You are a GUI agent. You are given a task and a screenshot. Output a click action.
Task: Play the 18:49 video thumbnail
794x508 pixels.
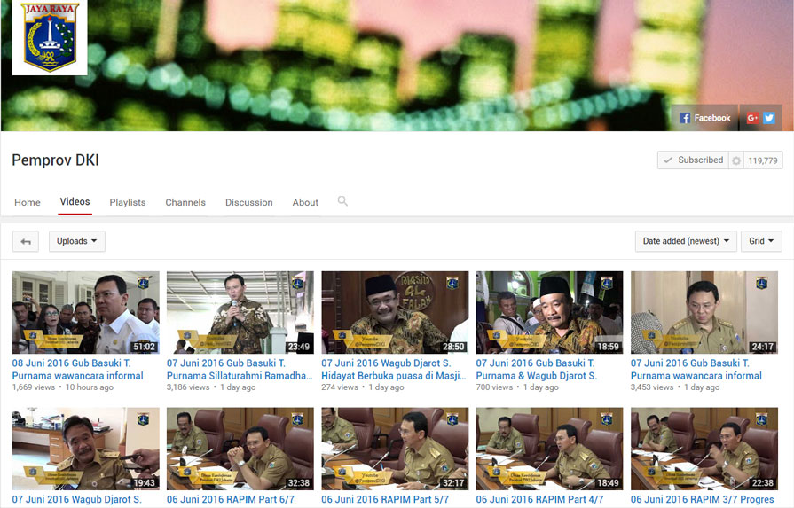coord(549,449)
